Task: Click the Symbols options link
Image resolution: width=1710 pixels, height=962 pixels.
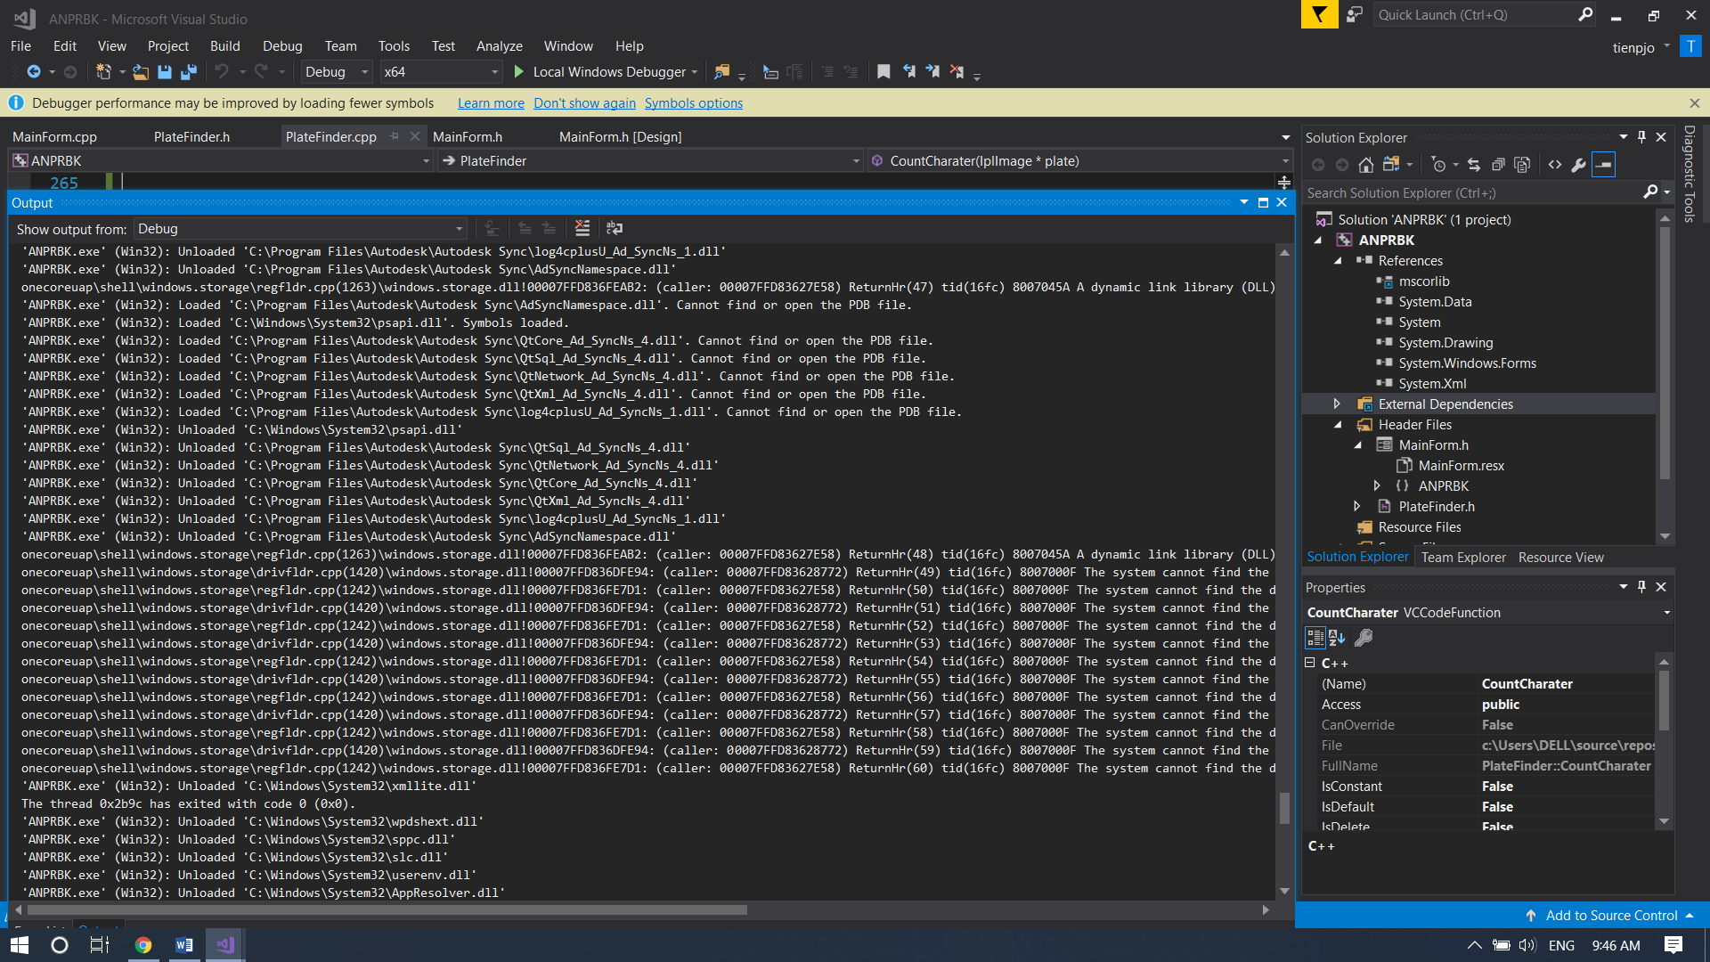Action: click(x=694, y=103)
